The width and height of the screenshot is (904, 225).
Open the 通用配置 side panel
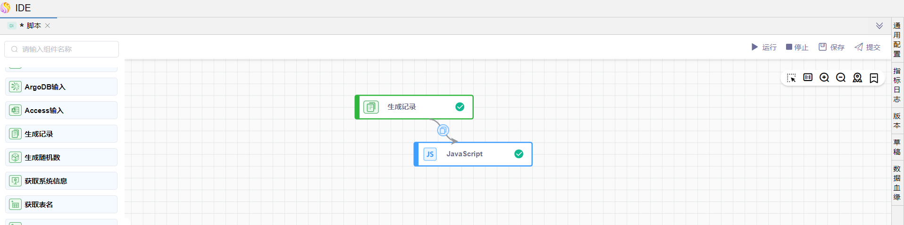897,40
